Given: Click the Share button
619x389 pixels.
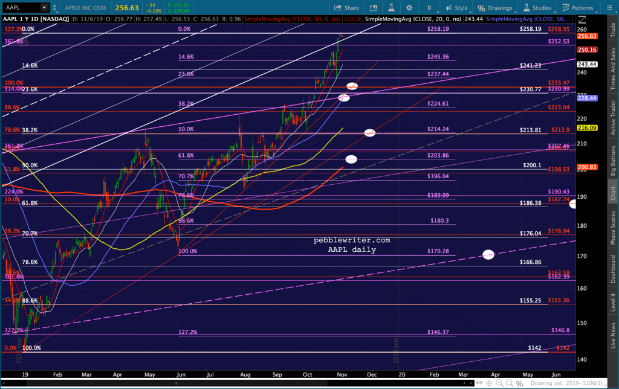Looking at the screenshot, I should 346,8.
